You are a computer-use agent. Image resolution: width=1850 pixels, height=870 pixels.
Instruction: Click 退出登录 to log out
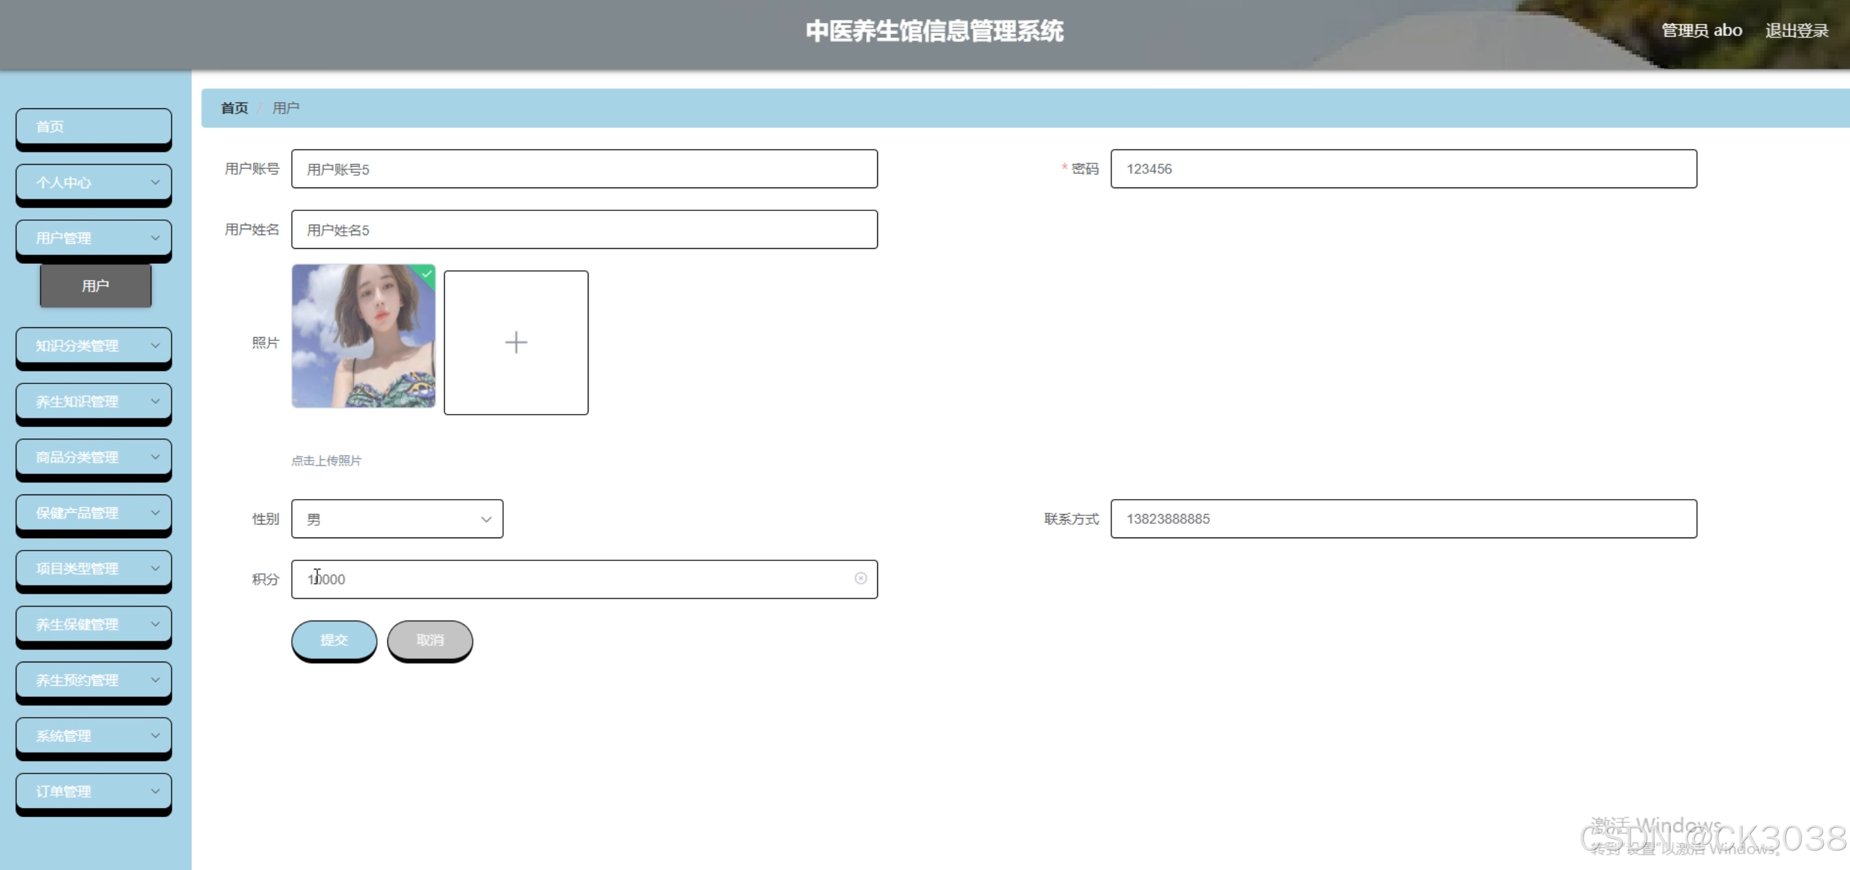click(x=1796, y=30)
